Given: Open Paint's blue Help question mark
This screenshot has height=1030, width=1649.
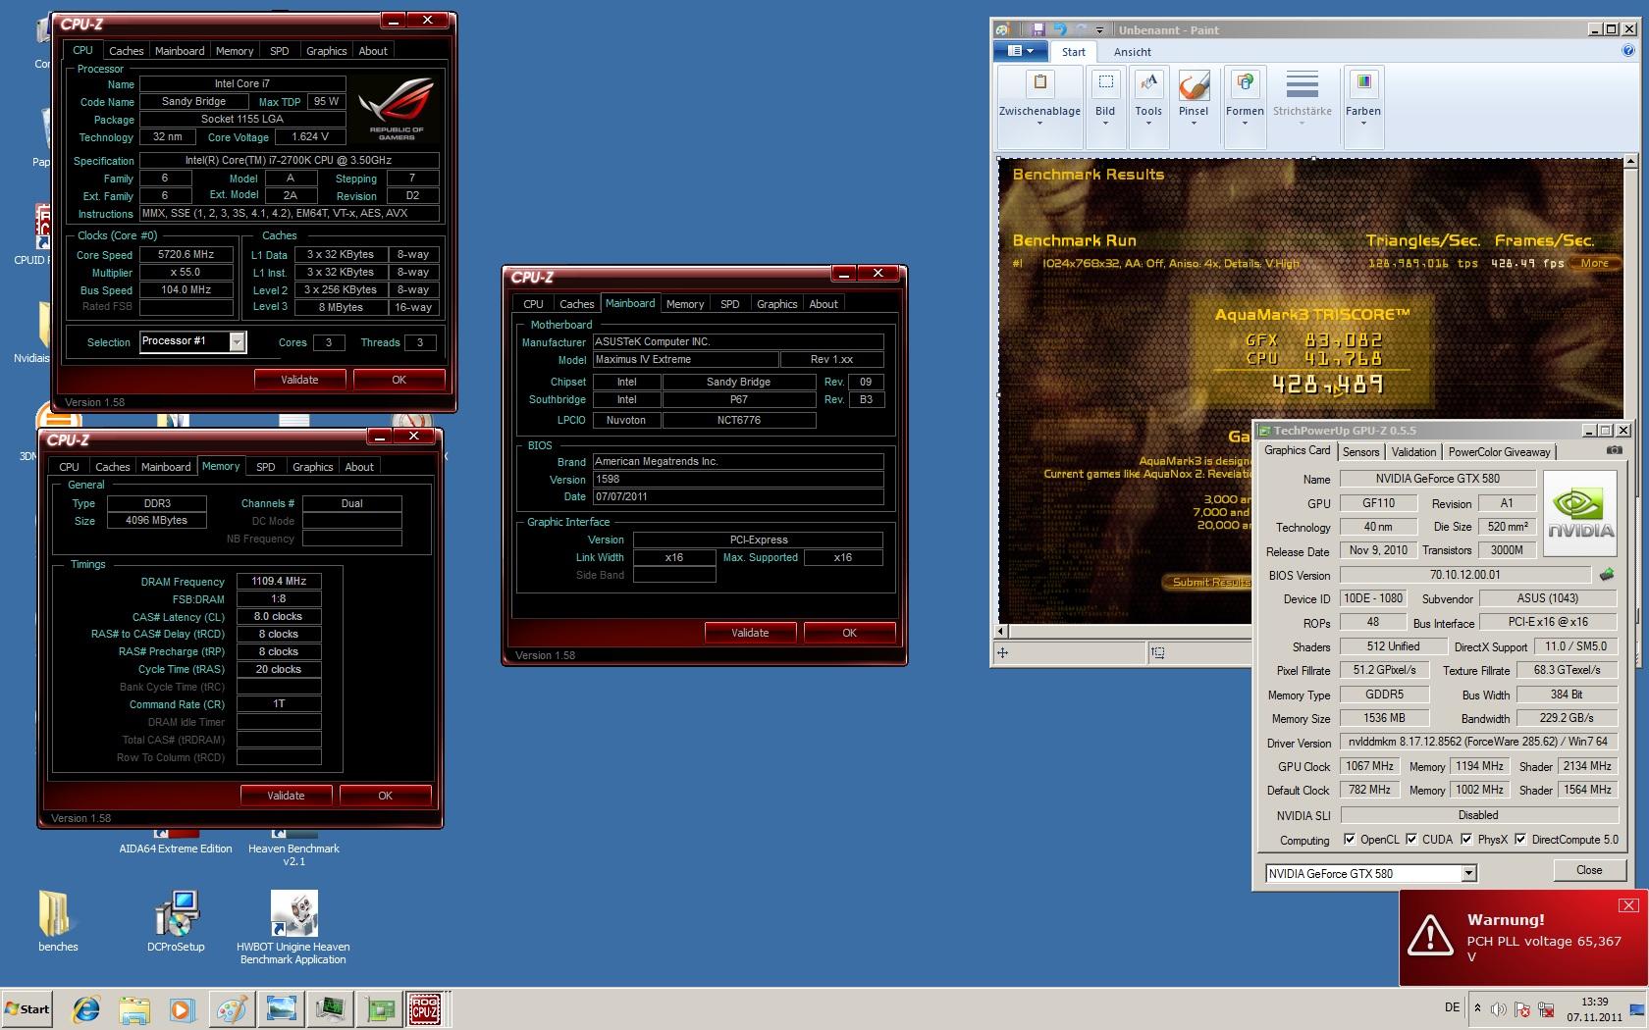Looking at the screenshot, I should coord(1628,51).
